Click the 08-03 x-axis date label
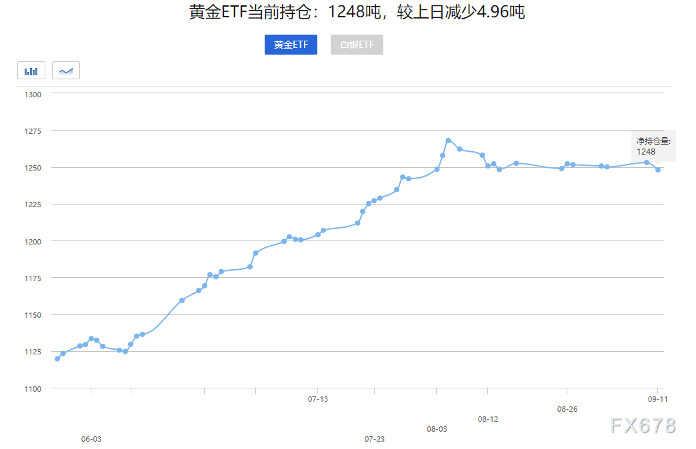696x449 pixels. 437,429
